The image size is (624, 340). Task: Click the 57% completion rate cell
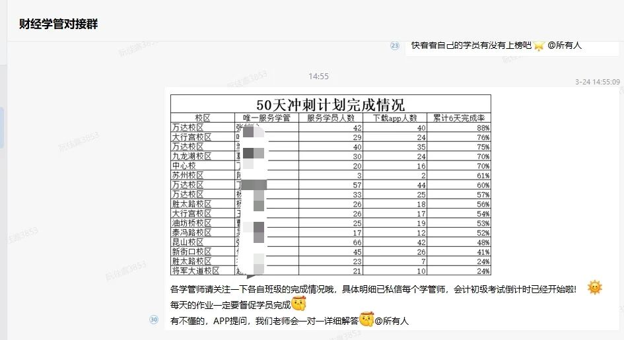459,195
